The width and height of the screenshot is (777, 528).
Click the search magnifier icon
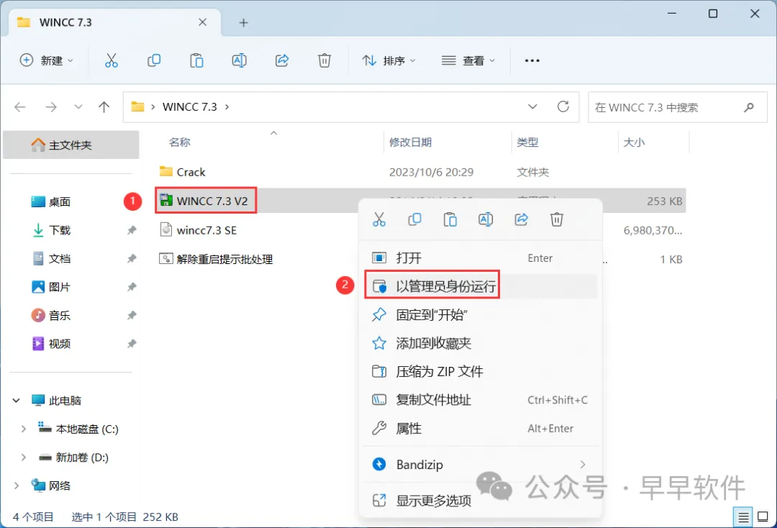point(749,107)
